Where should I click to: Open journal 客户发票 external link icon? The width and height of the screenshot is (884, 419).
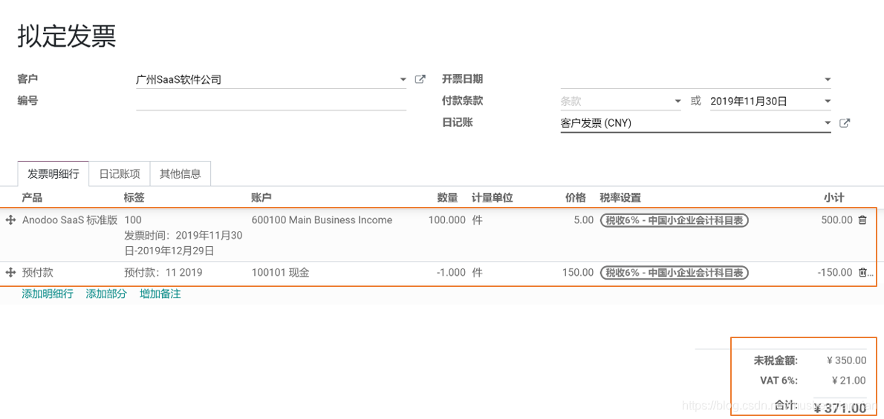(x=844, y=123)
